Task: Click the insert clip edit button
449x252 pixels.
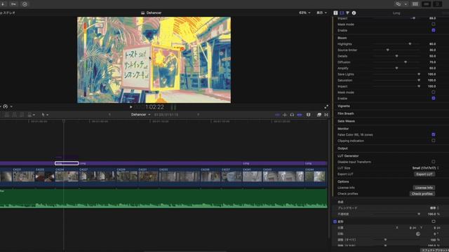Action: (14, 115)
